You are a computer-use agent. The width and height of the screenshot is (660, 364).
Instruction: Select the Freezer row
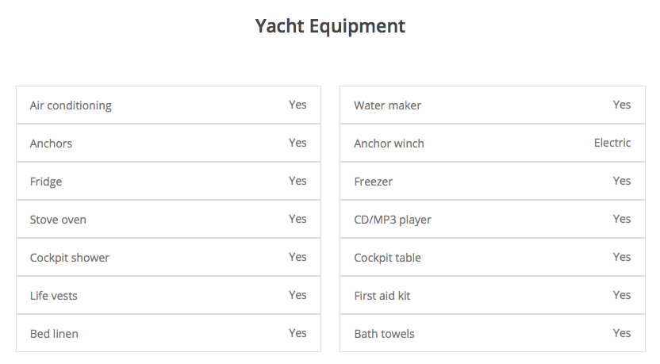(493, 181)
